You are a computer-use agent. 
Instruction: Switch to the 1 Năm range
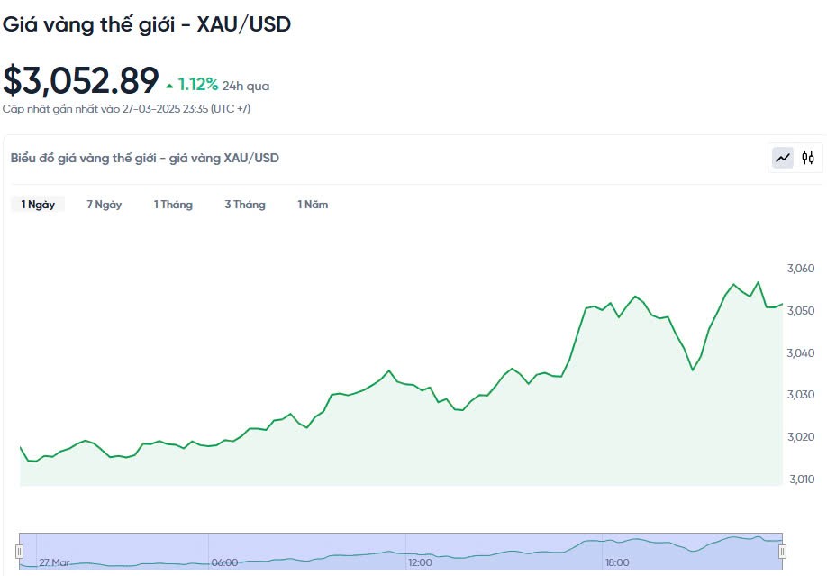point(313,205)
